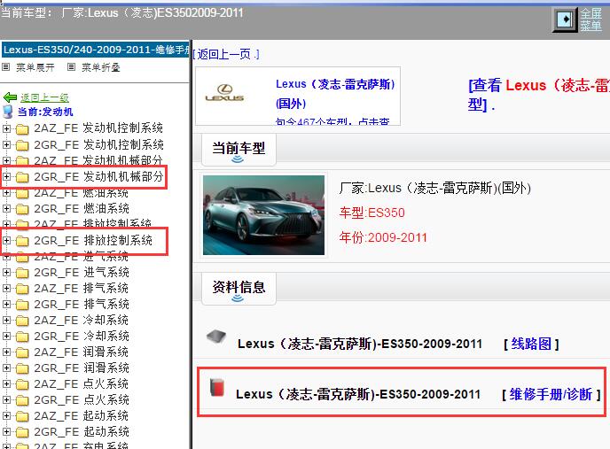
Task: Select the 2GR_FE 排放控制系统 label
Action: (93, 240)
